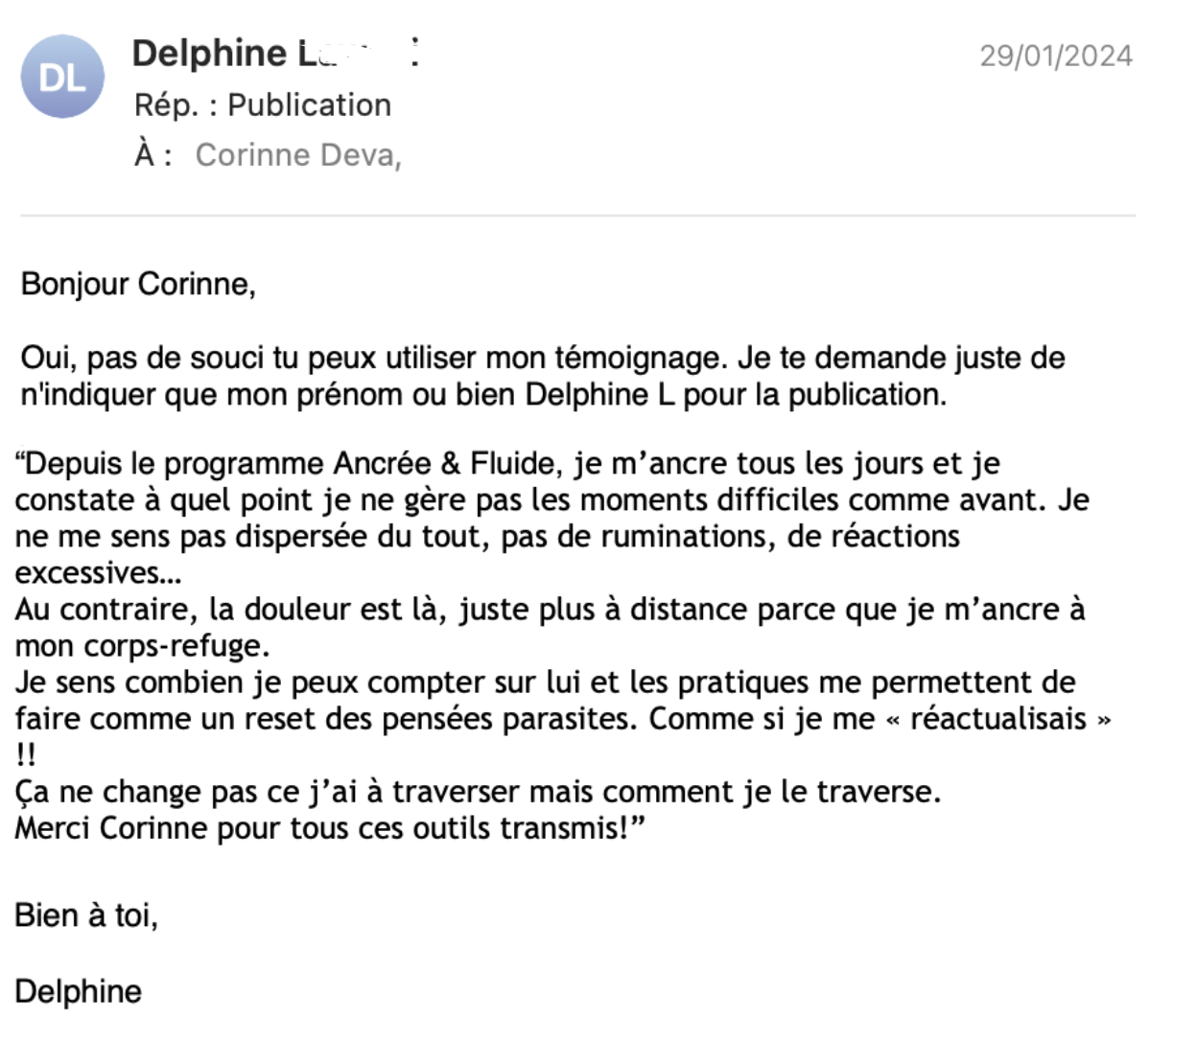
Task: Click the email date 29/01/2024
Action: pos(1055,56)
